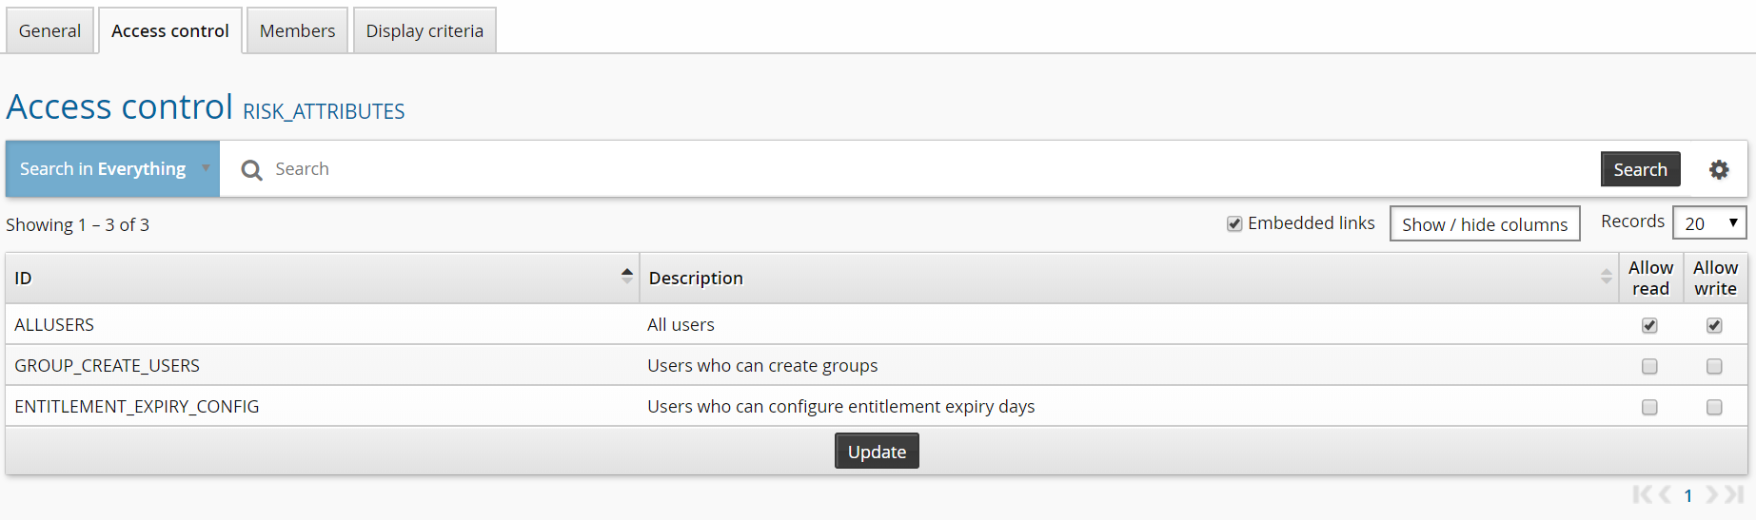1756x520 pixels.
Task: Sort table by Description column arrows
Action: coord(1606,278)
